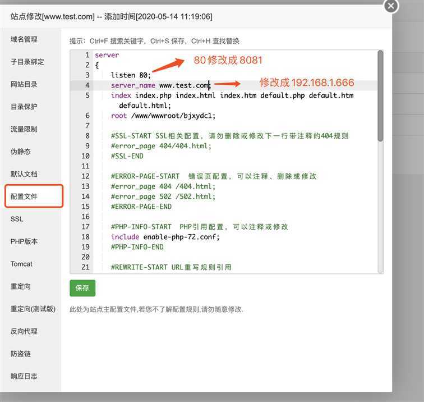Image resolution: width=424 pixels, height=402 pixels.
Task: Click the '#ERROR-PAGE-START' comment line
Action: pyautogui.click(x=214, y=176)
